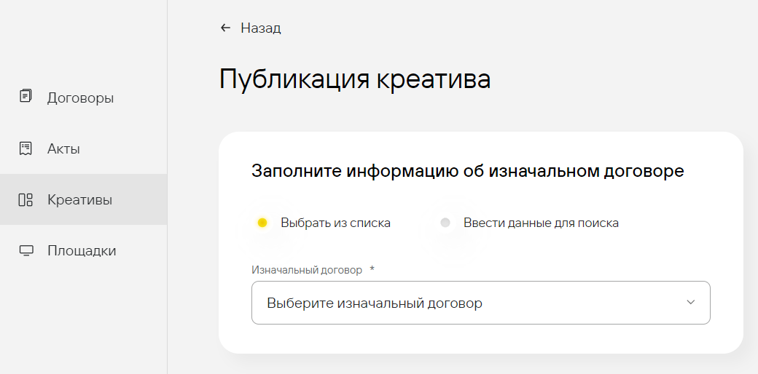Click the 'Заполните информацию об изначальном договоре' heading
The height and width of the screenshot is (374, 758).
467,171
